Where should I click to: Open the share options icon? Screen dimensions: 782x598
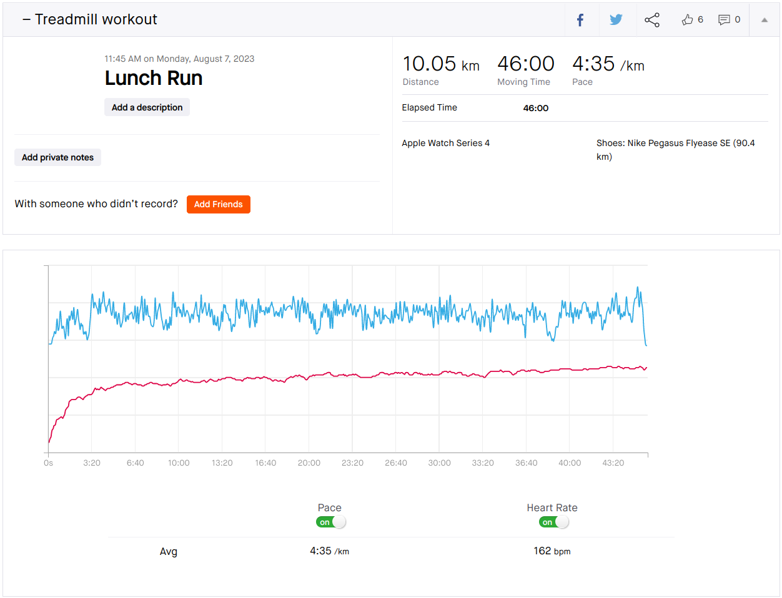pyautogui.click(x=651, y=20)
